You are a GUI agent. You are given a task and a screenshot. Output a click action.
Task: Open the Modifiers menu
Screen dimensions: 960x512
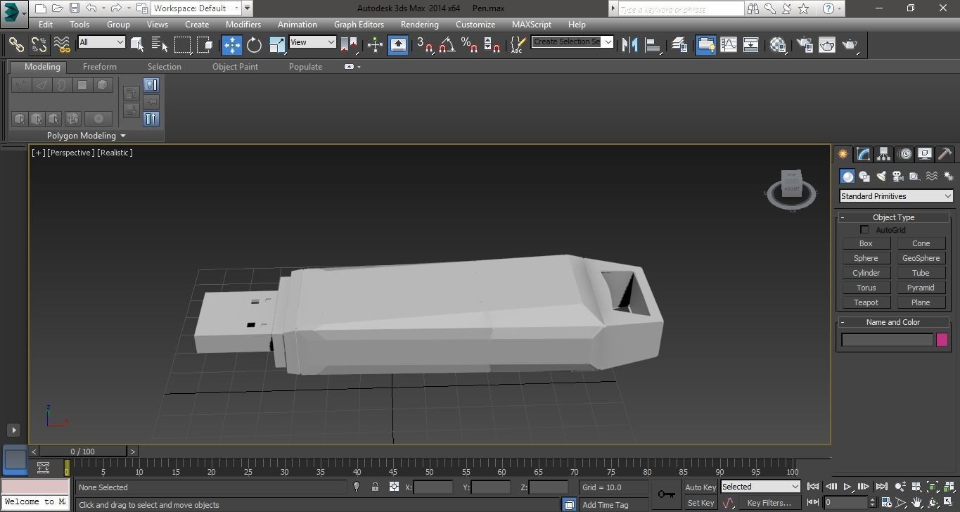243,24
